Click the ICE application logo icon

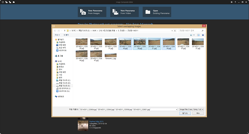coord(3,2)
